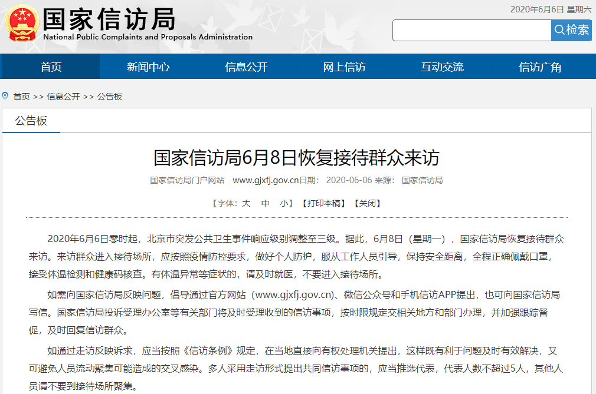Open the 首页 navigation tab
Image resolution: width=596 pixels, height=394 pixels.
pyautogui.click(x=51, y=67)
